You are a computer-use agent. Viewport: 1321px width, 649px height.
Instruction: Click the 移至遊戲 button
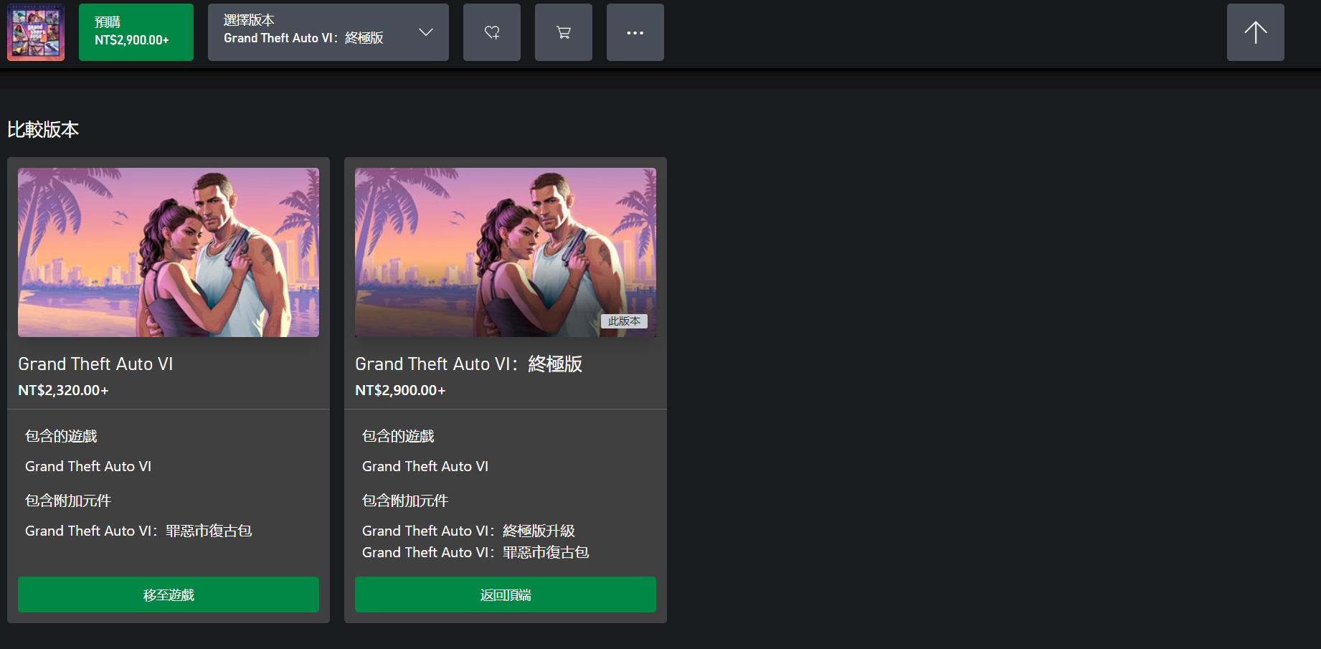(x=169, y=594)
